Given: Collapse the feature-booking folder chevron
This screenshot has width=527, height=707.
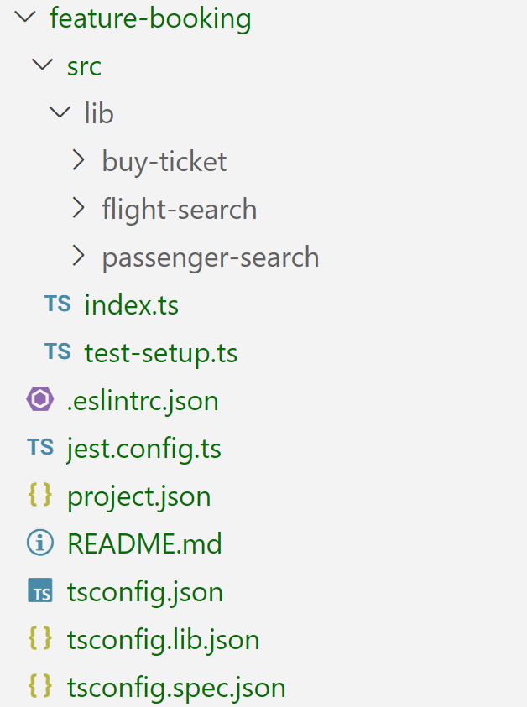Looking at the screenshot, I should [x=25, y=17].
